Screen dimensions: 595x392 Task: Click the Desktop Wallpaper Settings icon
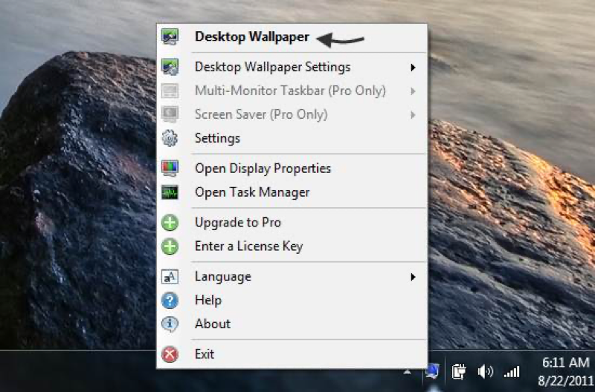tap(170, 67)
